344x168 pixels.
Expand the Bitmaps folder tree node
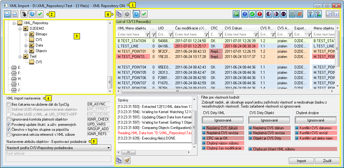point(26,34)
